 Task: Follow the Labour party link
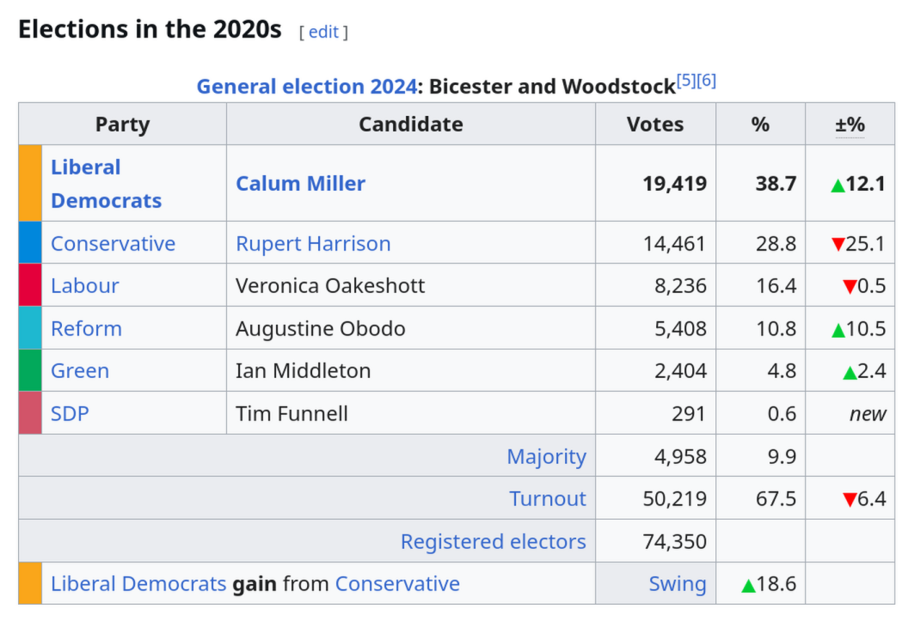coord(84,285)
